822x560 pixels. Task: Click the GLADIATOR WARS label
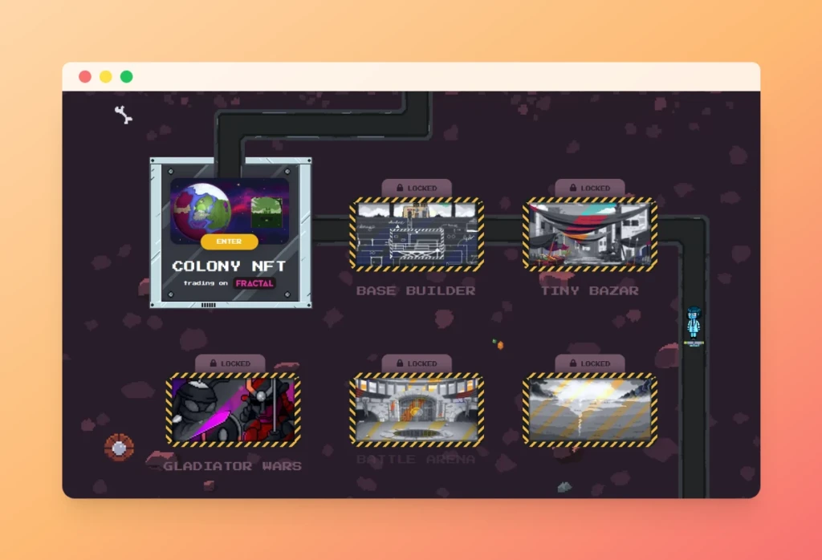coord(233,466)
